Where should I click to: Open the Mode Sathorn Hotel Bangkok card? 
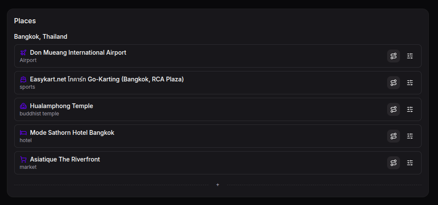coord(217,136)
